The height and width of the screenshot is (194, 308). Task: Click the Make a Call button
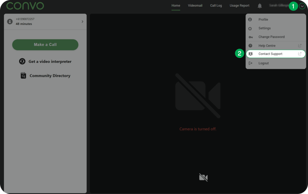(45, 45)
